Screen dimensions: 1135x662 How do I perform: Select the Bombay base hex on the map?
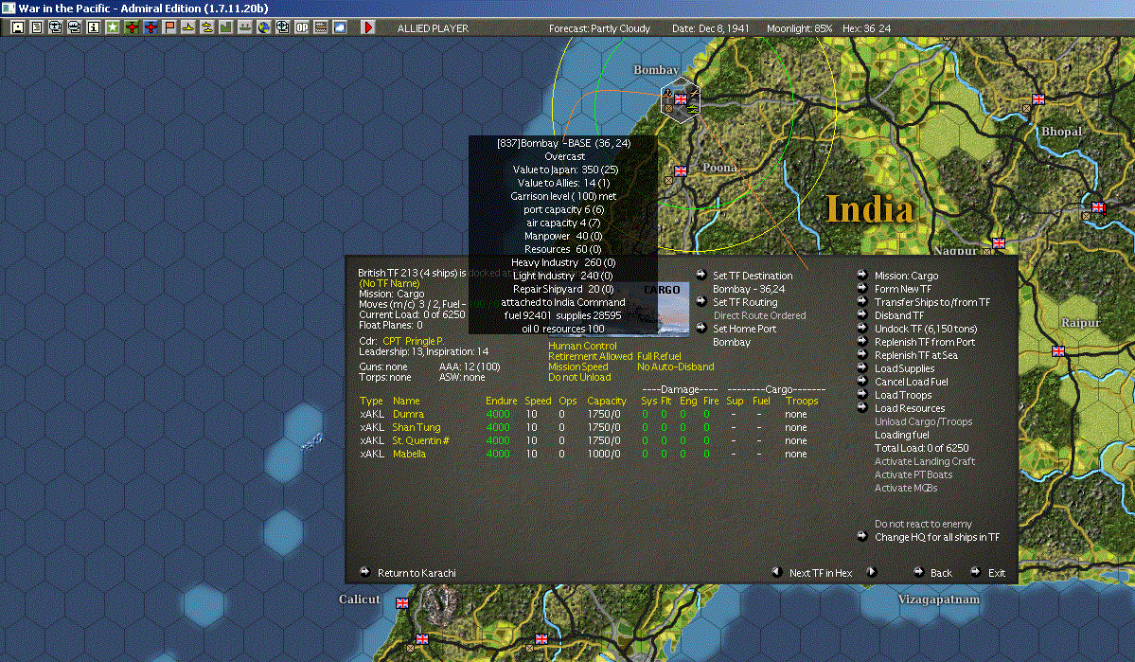[x=681, y=100]
